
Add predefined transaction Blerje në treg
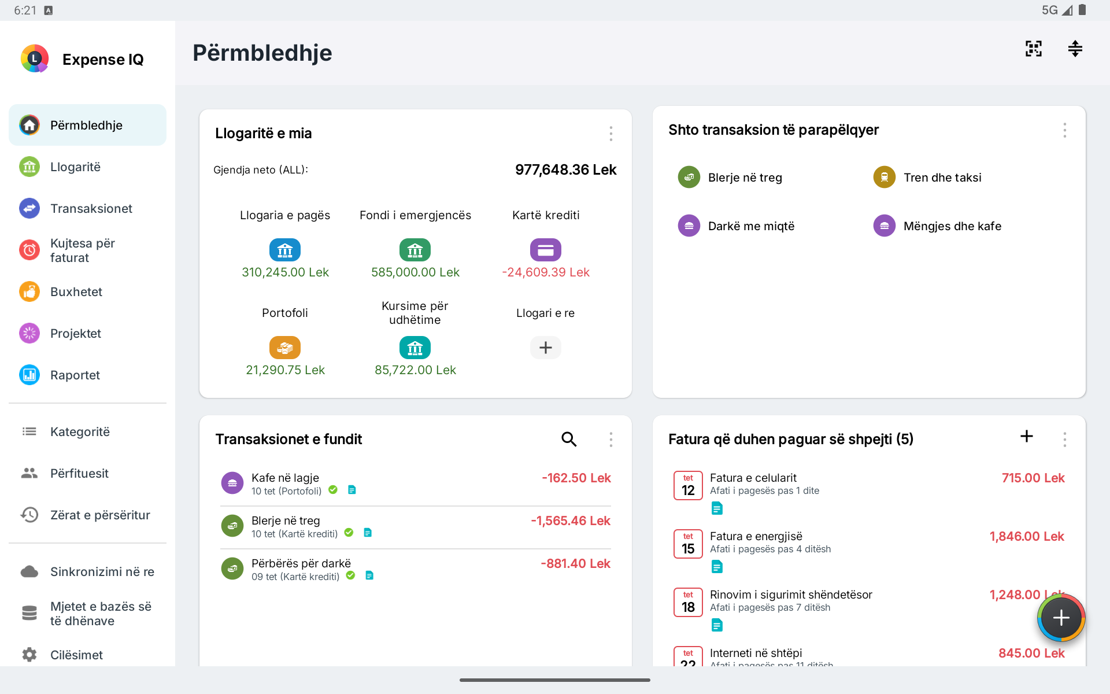coord(730,178)
